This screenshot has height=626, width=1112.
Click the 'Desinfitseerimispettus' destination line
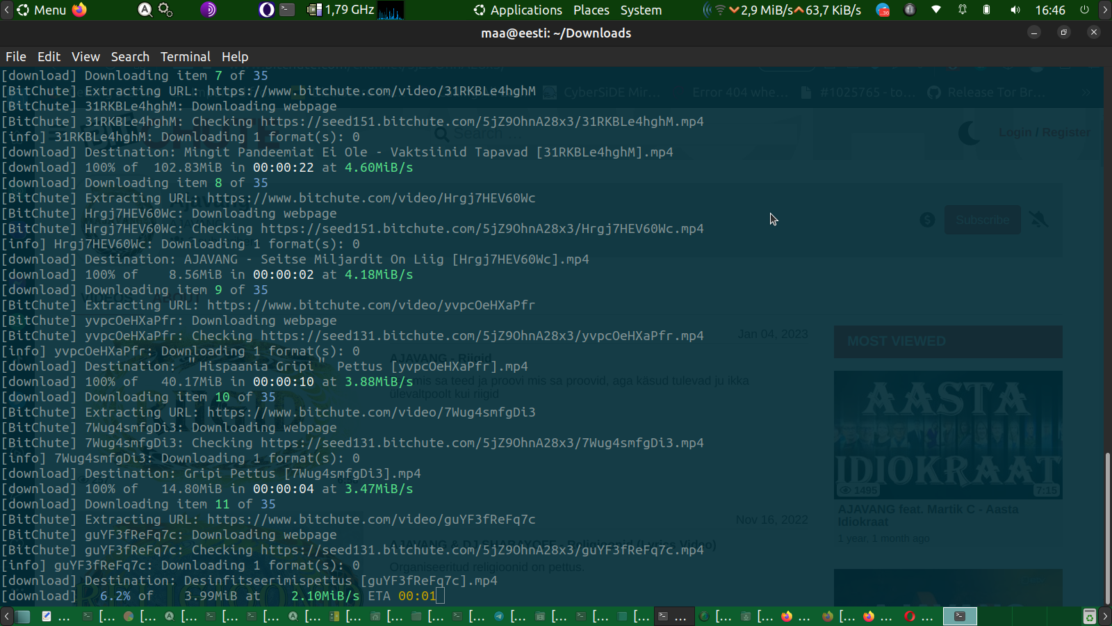(x=250, y=581)
